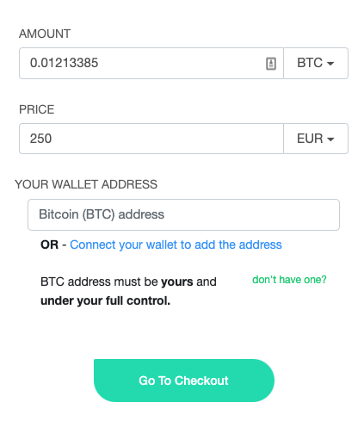This screenshot has width=364, height=427.
Task: Click the bold OR text before the wallet link
Action: point(49,244)
